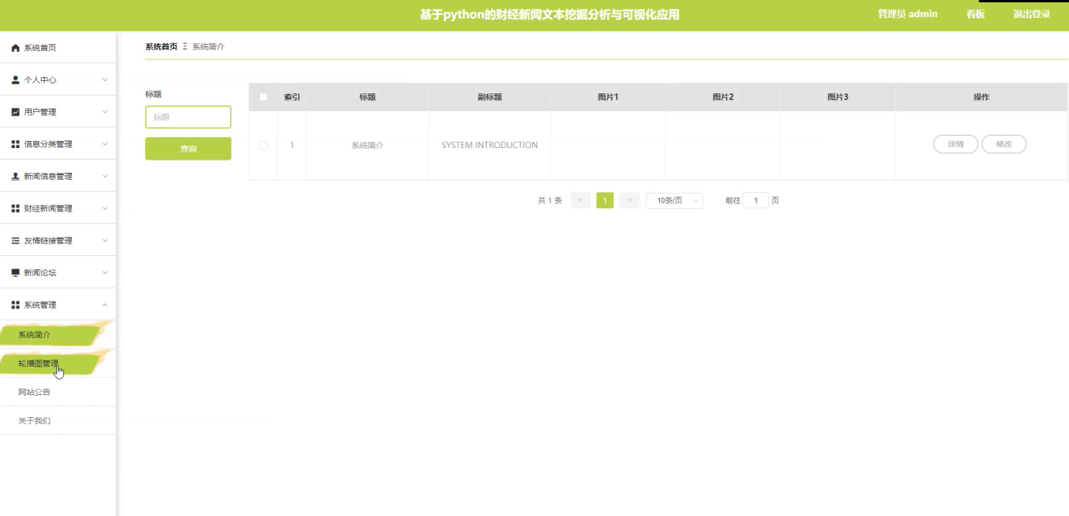Expand 友情链接管理 submenu chevron
The width and height of the screenshot is (1069, 516).
105,241
